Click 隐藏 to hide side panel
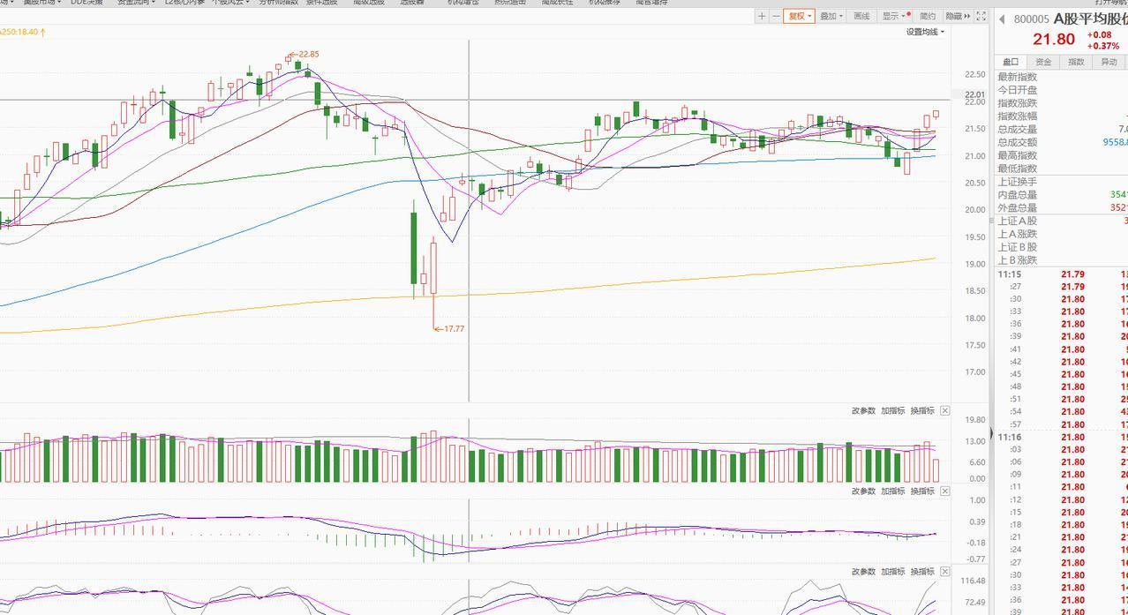This screenshot has width=1128, height=615. 958,16
